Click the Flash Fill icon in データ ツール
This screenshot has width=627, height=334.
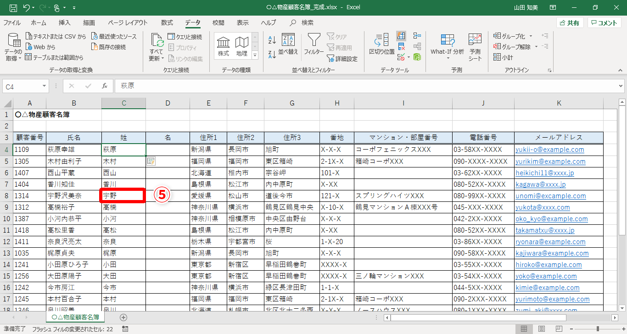tap(401, 36)
